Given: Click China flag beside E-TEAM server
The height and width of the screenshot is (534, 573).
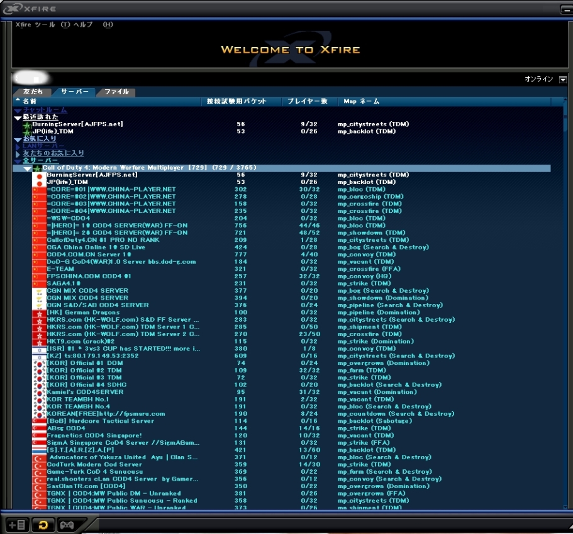Looking at the screenshot, I should tap(39, 269).
